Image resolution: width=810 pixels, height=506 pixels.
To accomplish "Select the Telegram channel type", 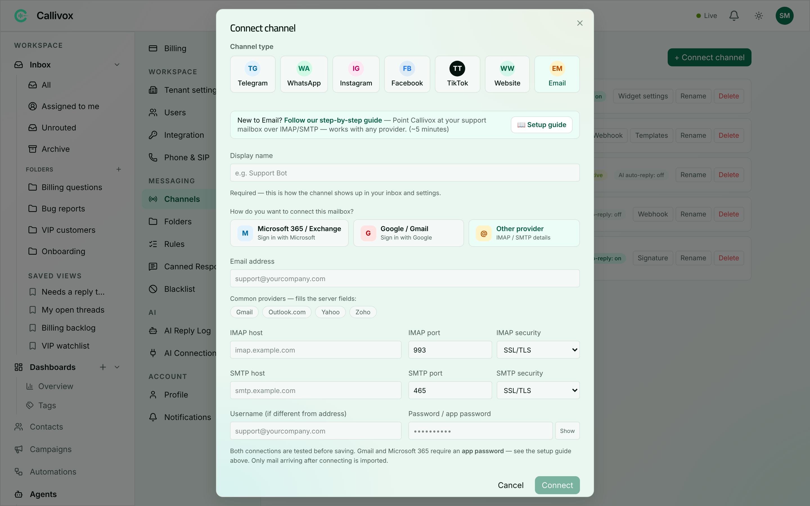I will click(x=253, y=74).
